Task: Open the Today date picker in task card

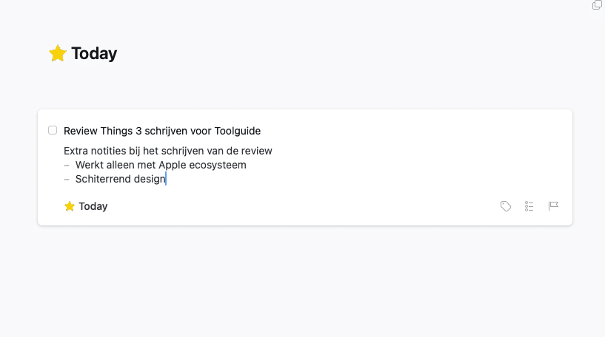Action: click(x=86, y=206)
